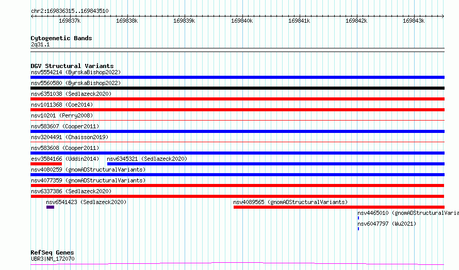Viewport: 459px width, 270px height.
Task: Select the tiny blue marker under nsv4465010
Action: (358, 218)
